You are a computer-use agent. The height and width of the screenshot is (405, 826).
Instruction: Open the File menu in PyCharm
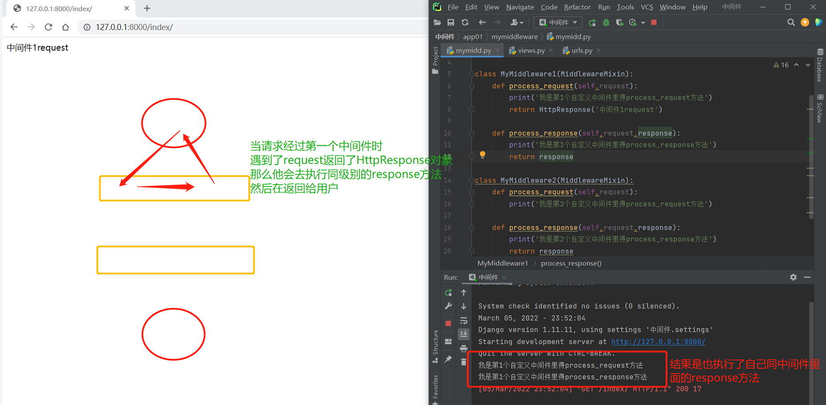[x=453, y=7]
